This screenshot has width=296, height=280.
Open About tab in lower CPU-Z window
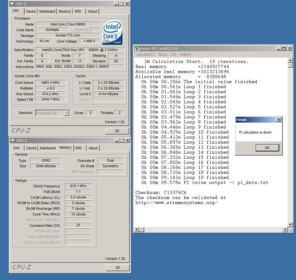93,148
